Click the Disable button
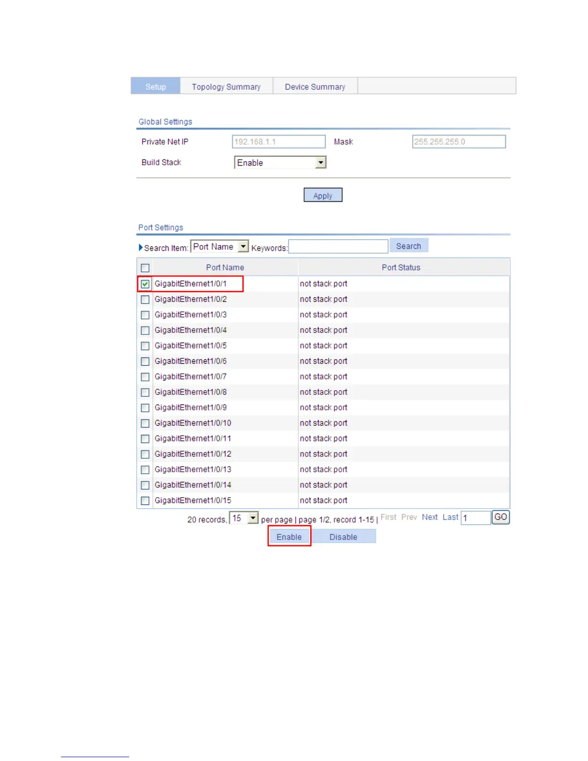This screenshot has height=761, width=588. click(343, 537)
